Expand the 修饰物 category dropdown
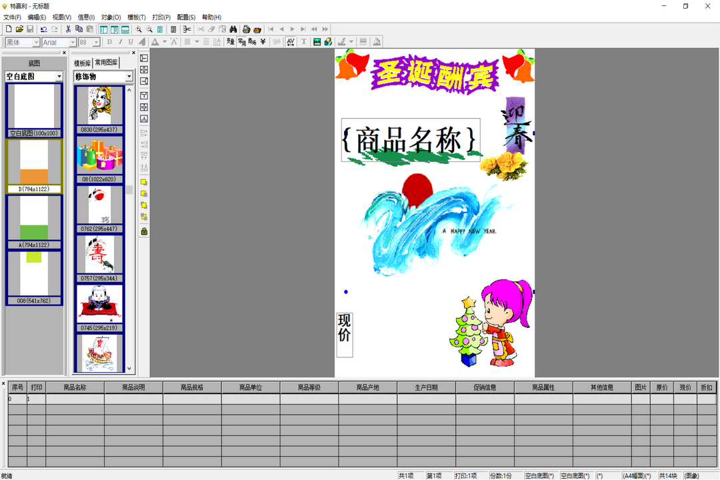 (x=129, y=77)
